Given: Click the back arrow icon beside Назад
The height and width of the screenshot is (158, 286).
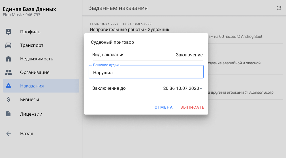Looking at the screenshot, I should point(8,134).
